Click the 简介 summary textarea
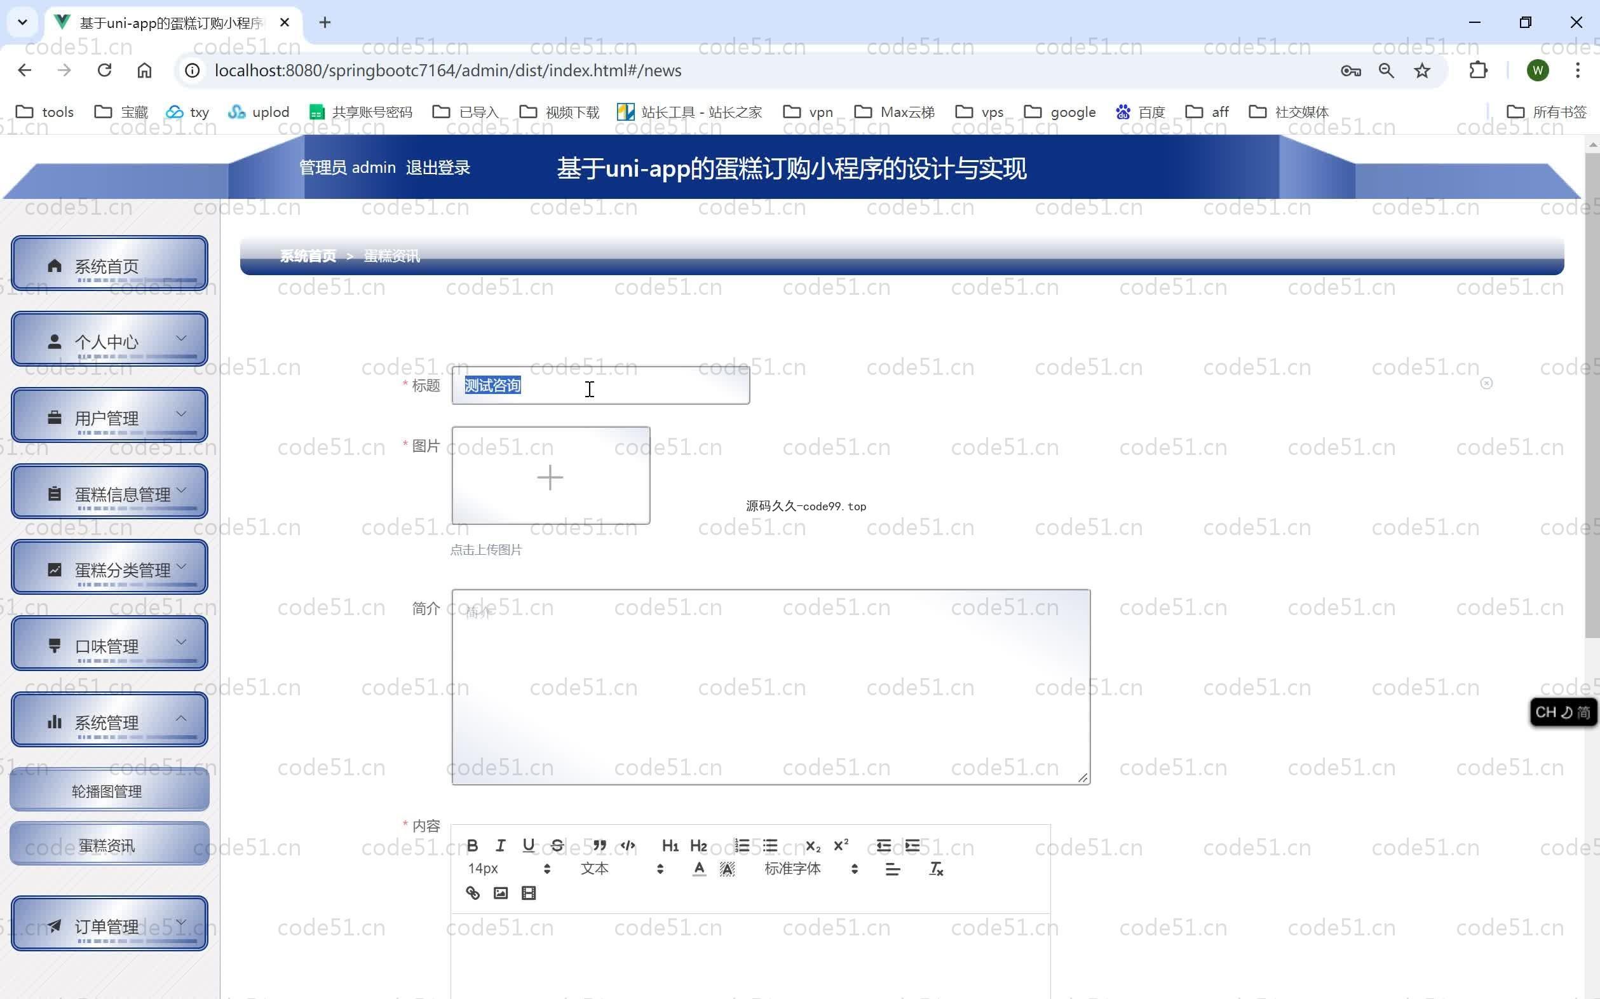Viewport: 1600px width, 999px height. 771,687
